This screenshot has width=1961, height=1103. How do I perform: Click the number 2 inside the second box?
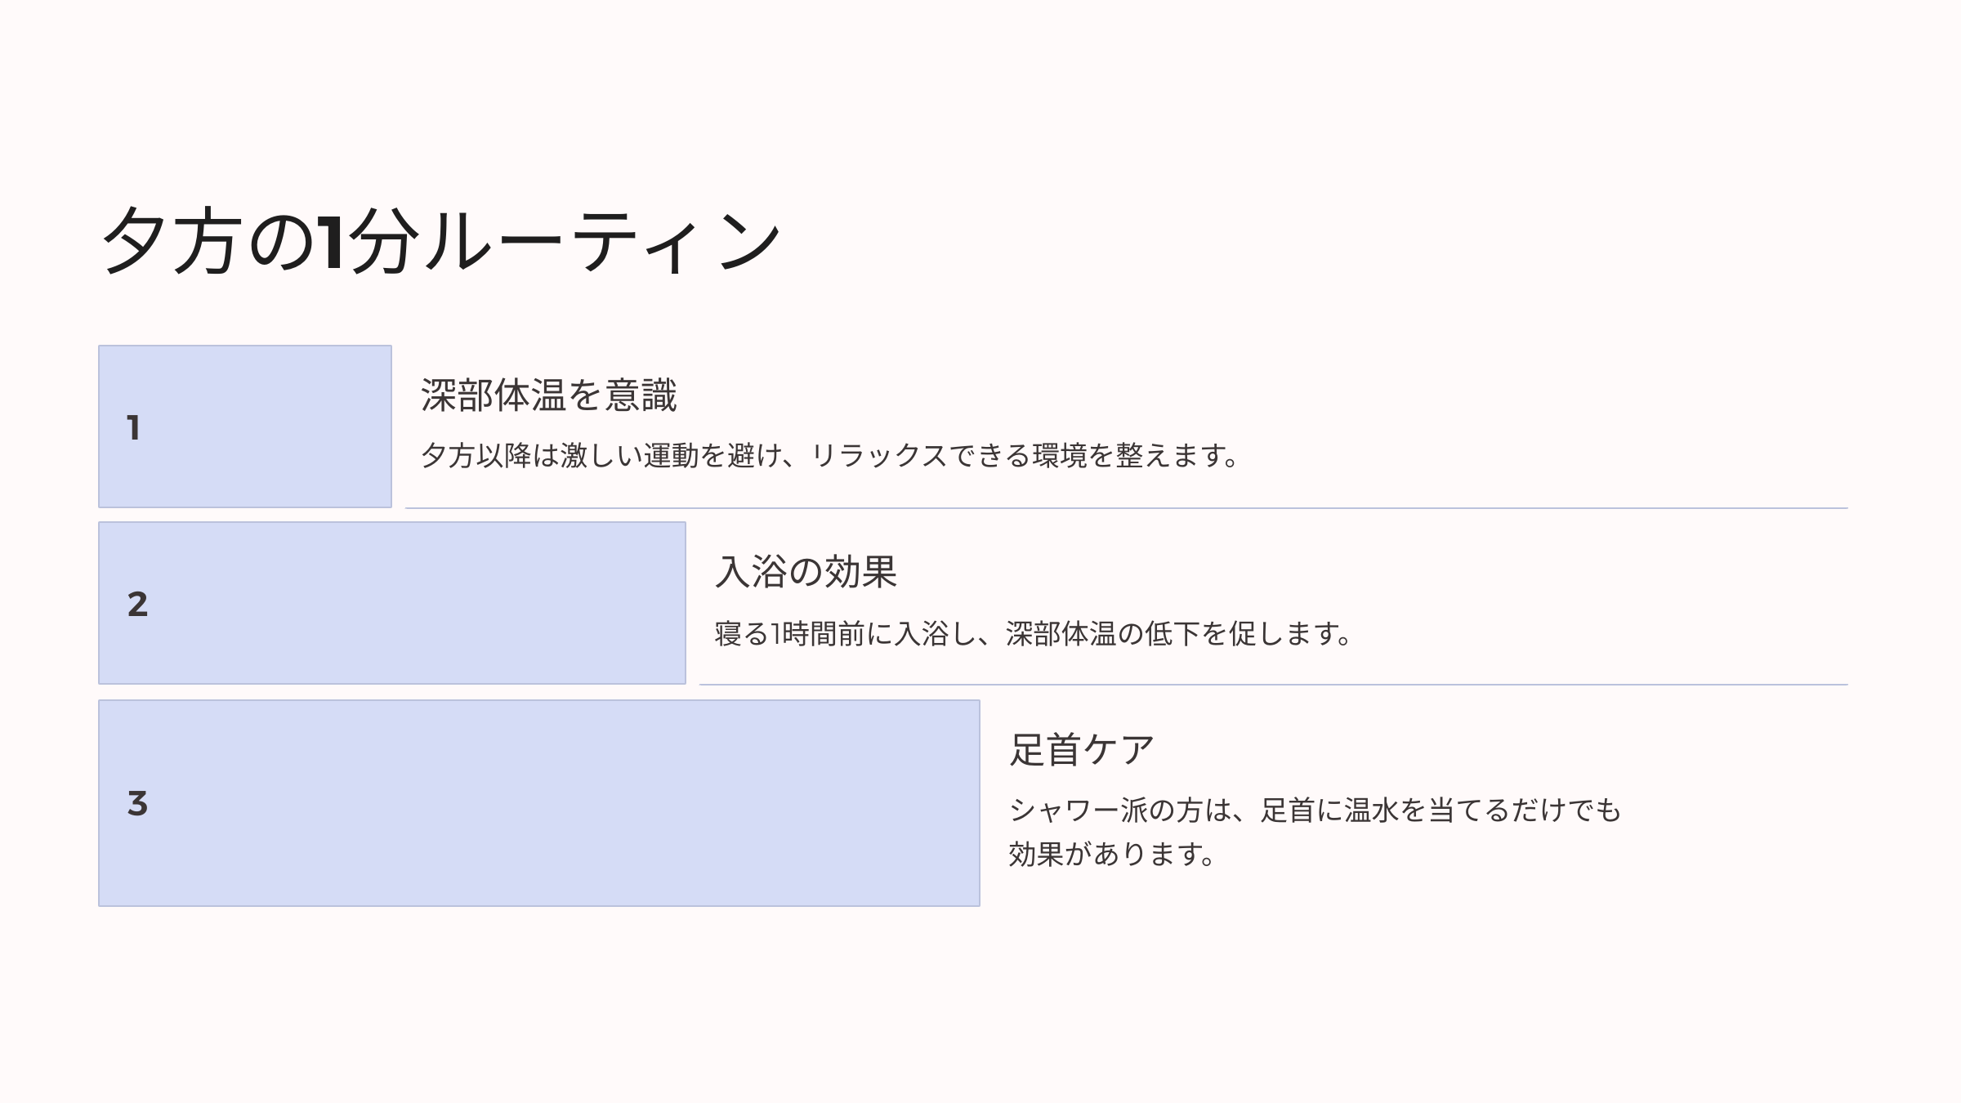(x=137, y=605)
